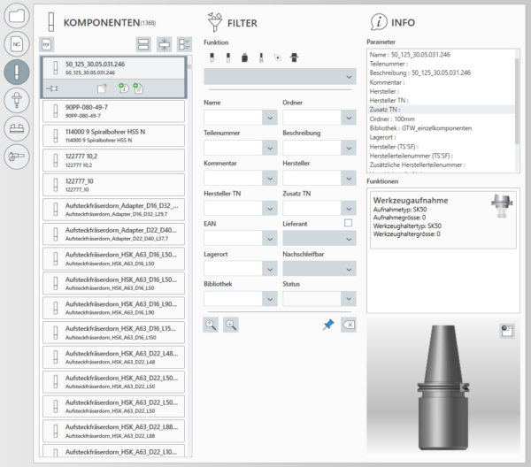Open the Name filter dropdown
The height and width of the screenshot is (467, 531).
pos(270,118)
